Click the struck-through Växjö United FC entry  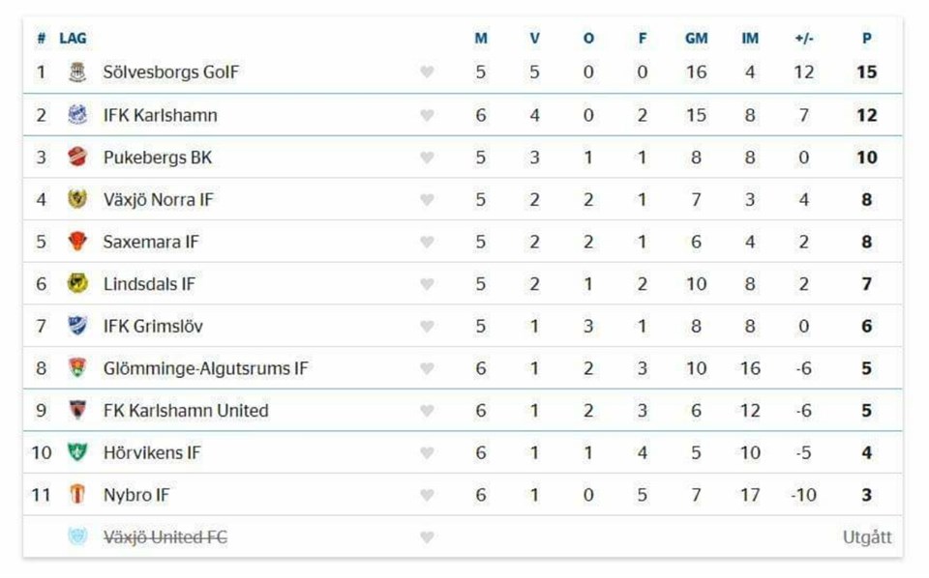165,537
